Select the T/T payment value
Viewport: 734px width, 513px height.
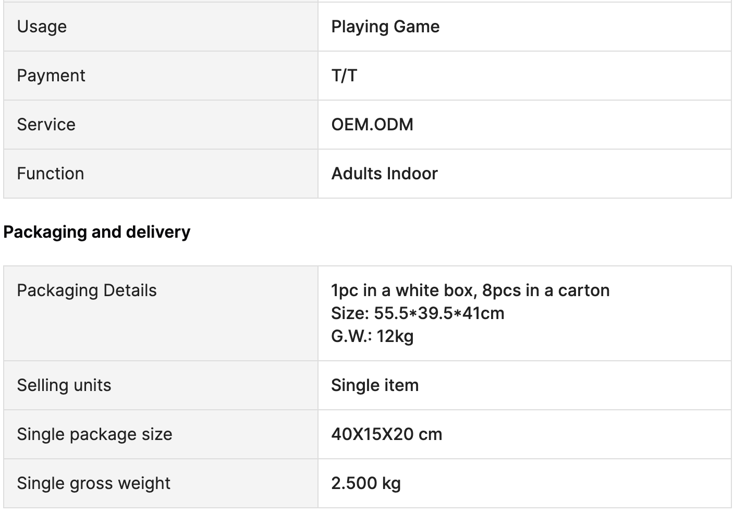pyautogui.click(x=344, y=76)
